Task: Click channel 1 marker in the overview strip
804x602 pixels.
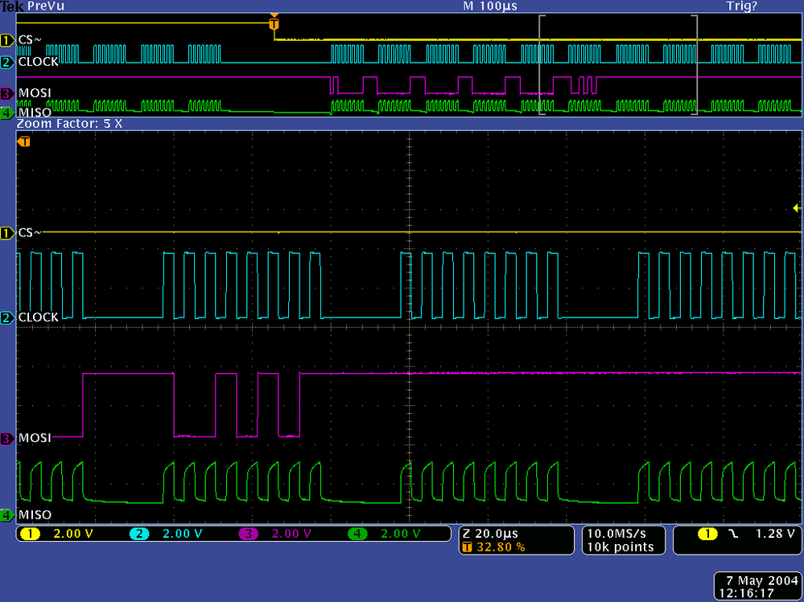Action: (7, 40)
